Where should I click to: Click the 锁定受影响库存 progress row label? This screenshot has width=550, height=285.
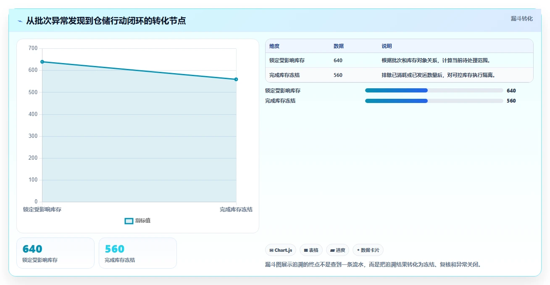pyautogui.click(x=283, y=90)
